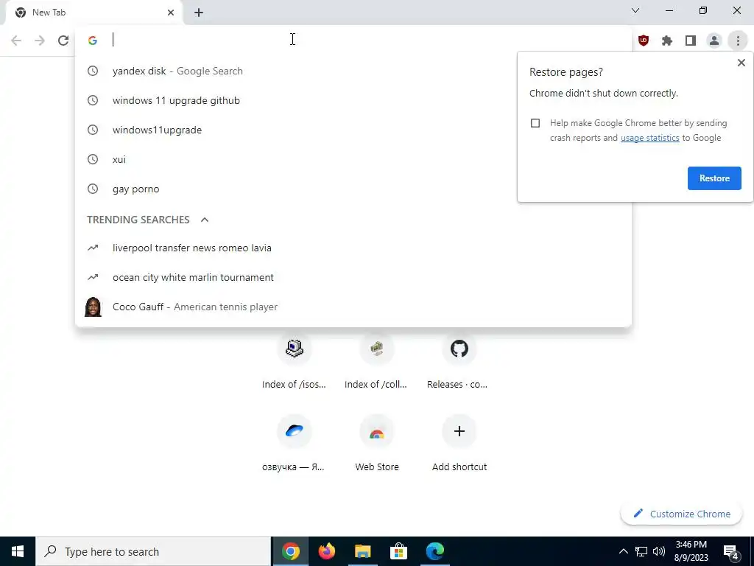Collapse Trending Searches section

205,220
